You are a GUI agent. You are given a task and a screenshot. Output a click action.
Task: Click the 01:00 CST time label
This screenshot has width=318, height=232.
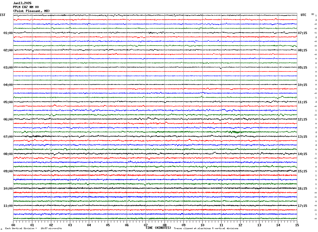click(x=8, y=33)
